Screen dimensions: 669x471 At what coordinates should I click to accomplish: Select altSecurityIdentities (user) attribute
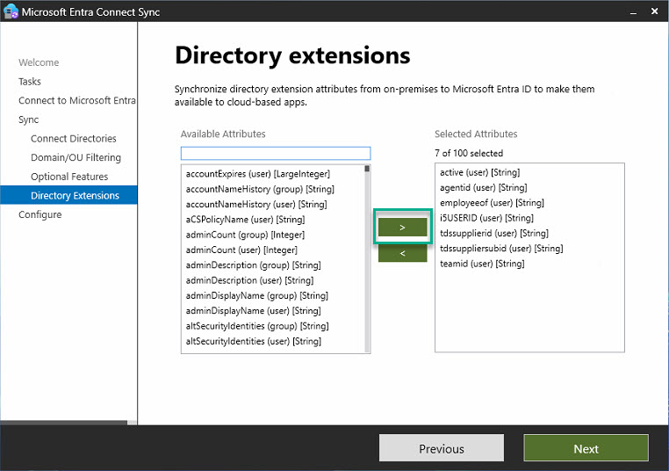tap(253, 341)
